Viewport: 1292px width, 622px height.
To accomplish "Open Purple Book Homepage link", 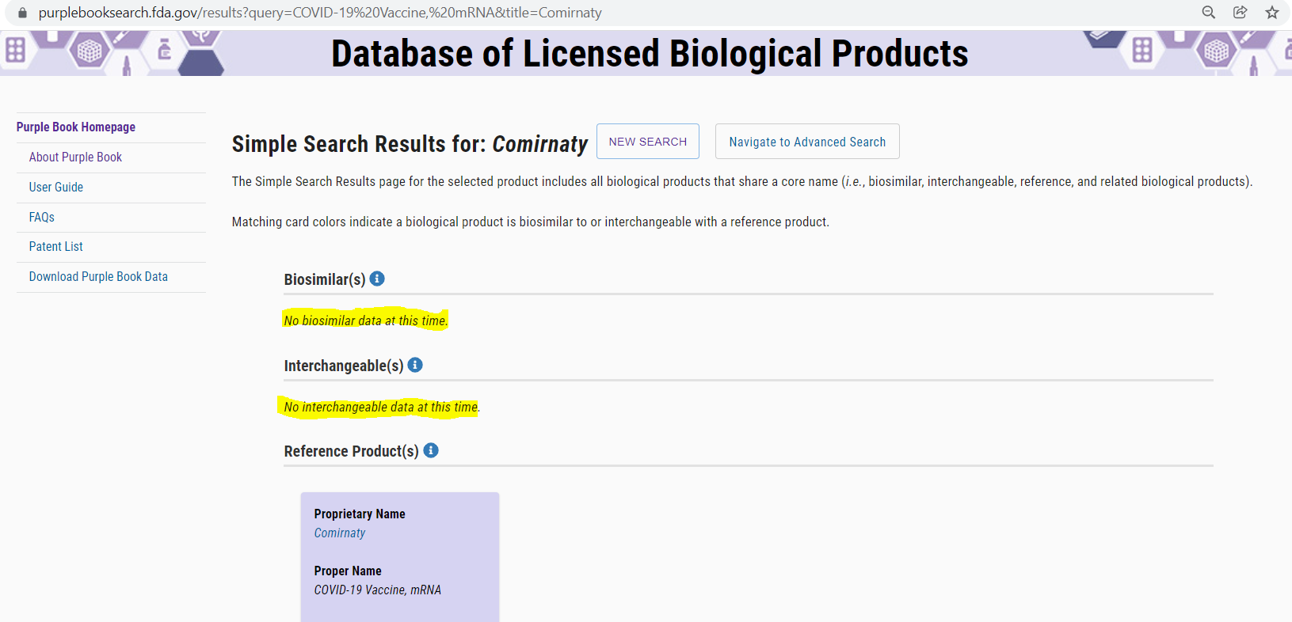I will 76,127.
